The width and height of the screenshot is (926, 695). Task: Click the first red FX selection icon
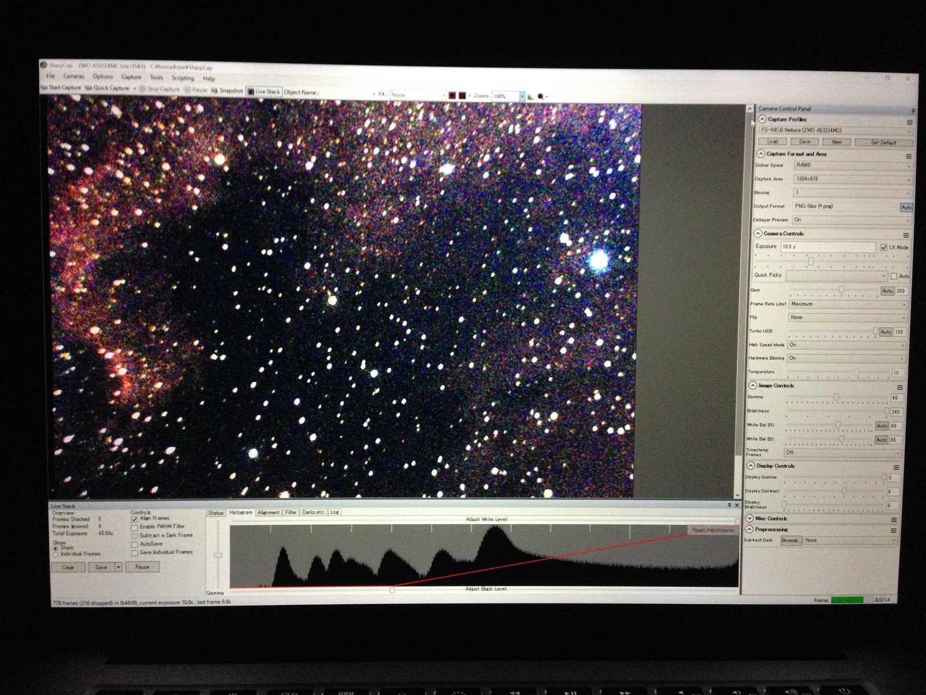tap(452, 95)
